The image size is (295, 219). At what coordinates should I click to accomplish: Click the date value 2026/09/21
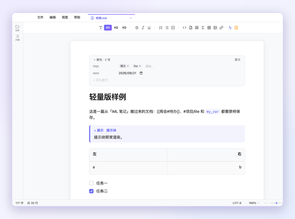point(127,73)
